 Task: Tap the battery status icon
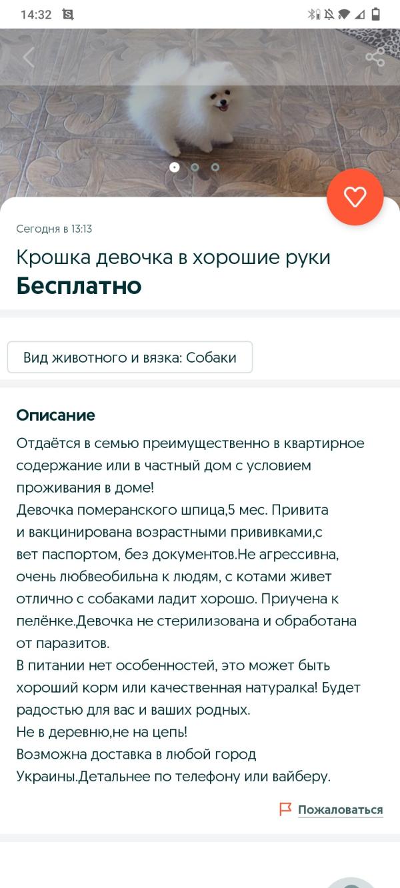point(376,14)
